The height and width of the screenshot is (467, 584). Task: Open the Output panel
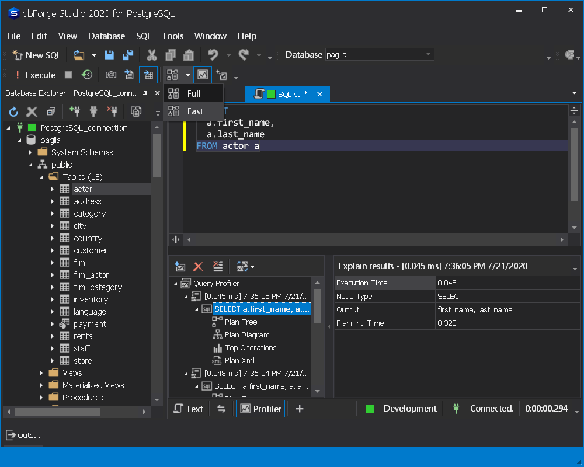(x=23, y=435)
